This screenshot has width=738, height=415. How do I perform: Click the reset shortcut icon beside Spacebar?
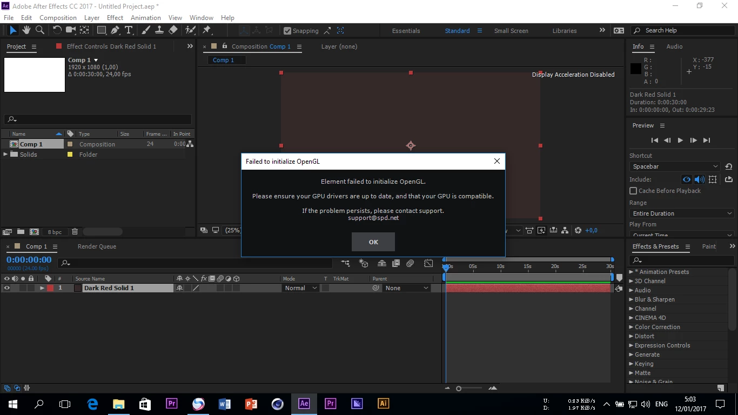click(x=728, y=166)
